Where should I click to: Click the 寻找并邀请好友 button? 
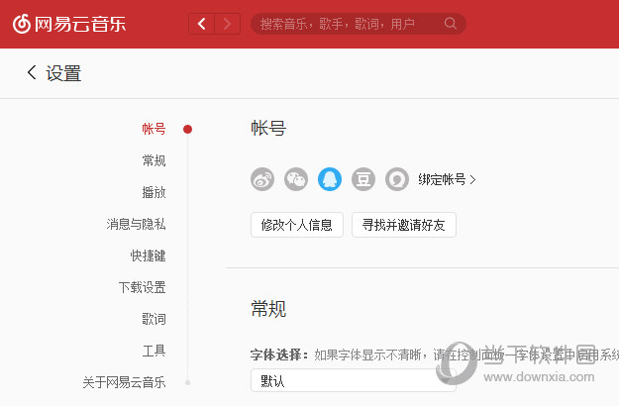point(404,225)
